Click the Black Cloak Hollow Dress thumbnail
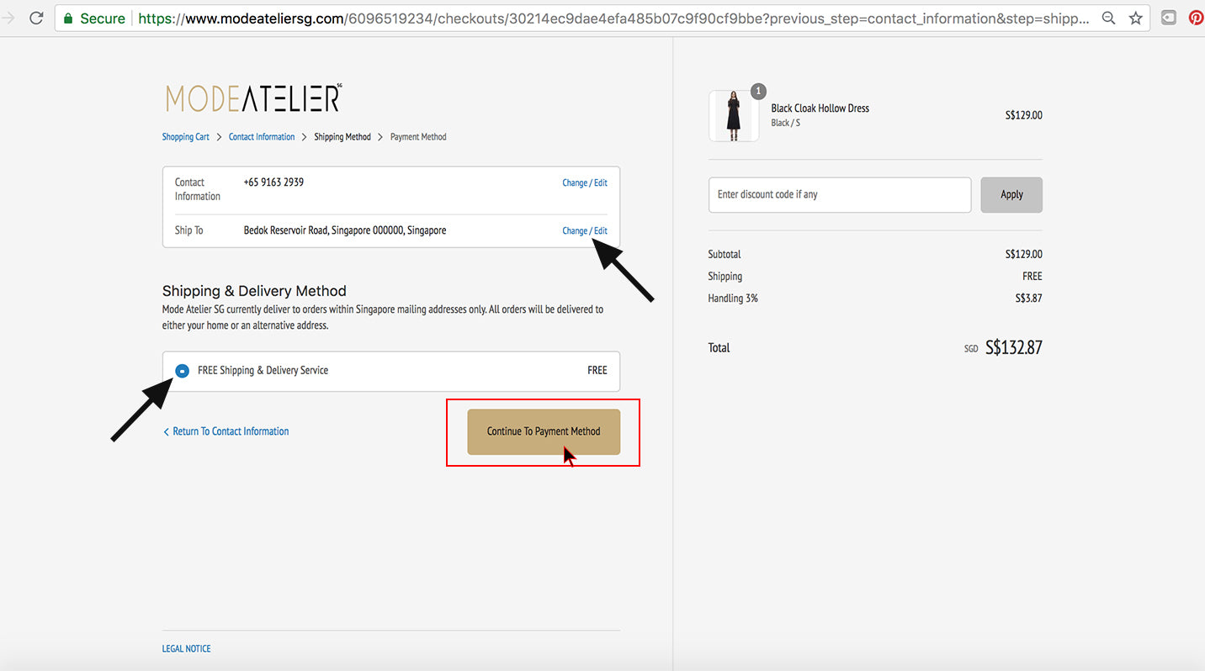Screen dimensions: 1205x671 (734, 116)
